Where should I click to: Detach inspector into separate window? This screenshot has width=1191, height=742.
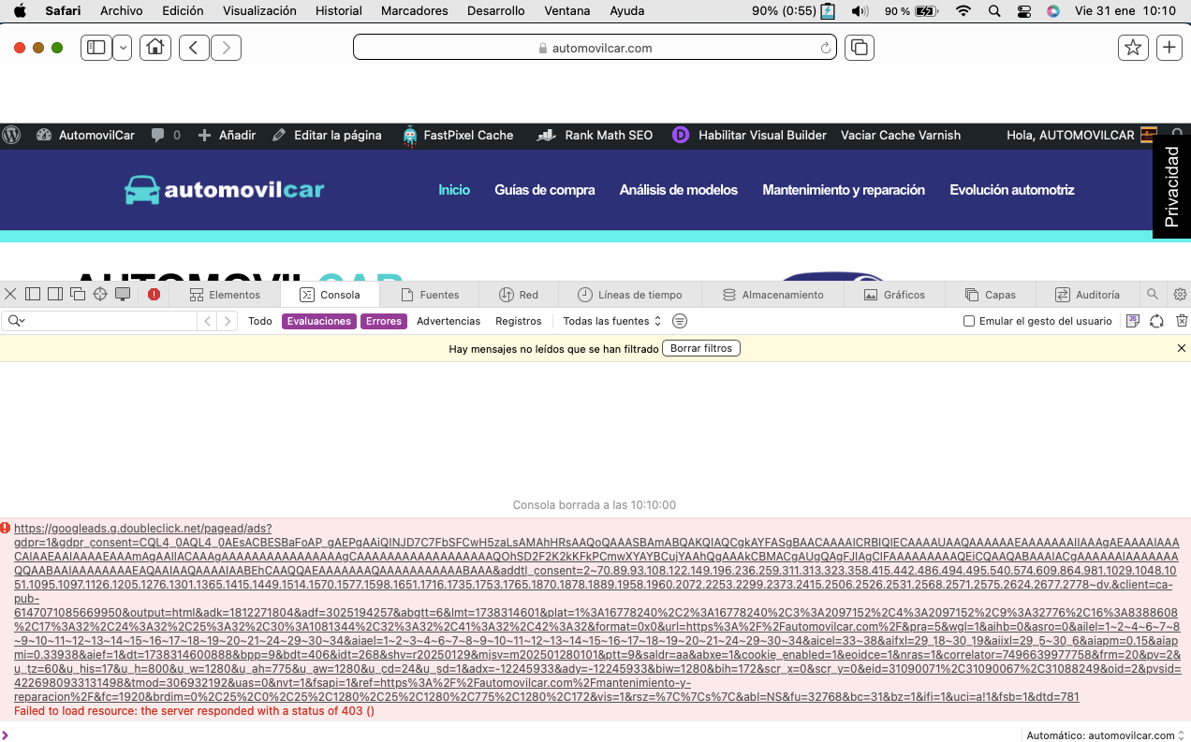[x=78, y=294]
